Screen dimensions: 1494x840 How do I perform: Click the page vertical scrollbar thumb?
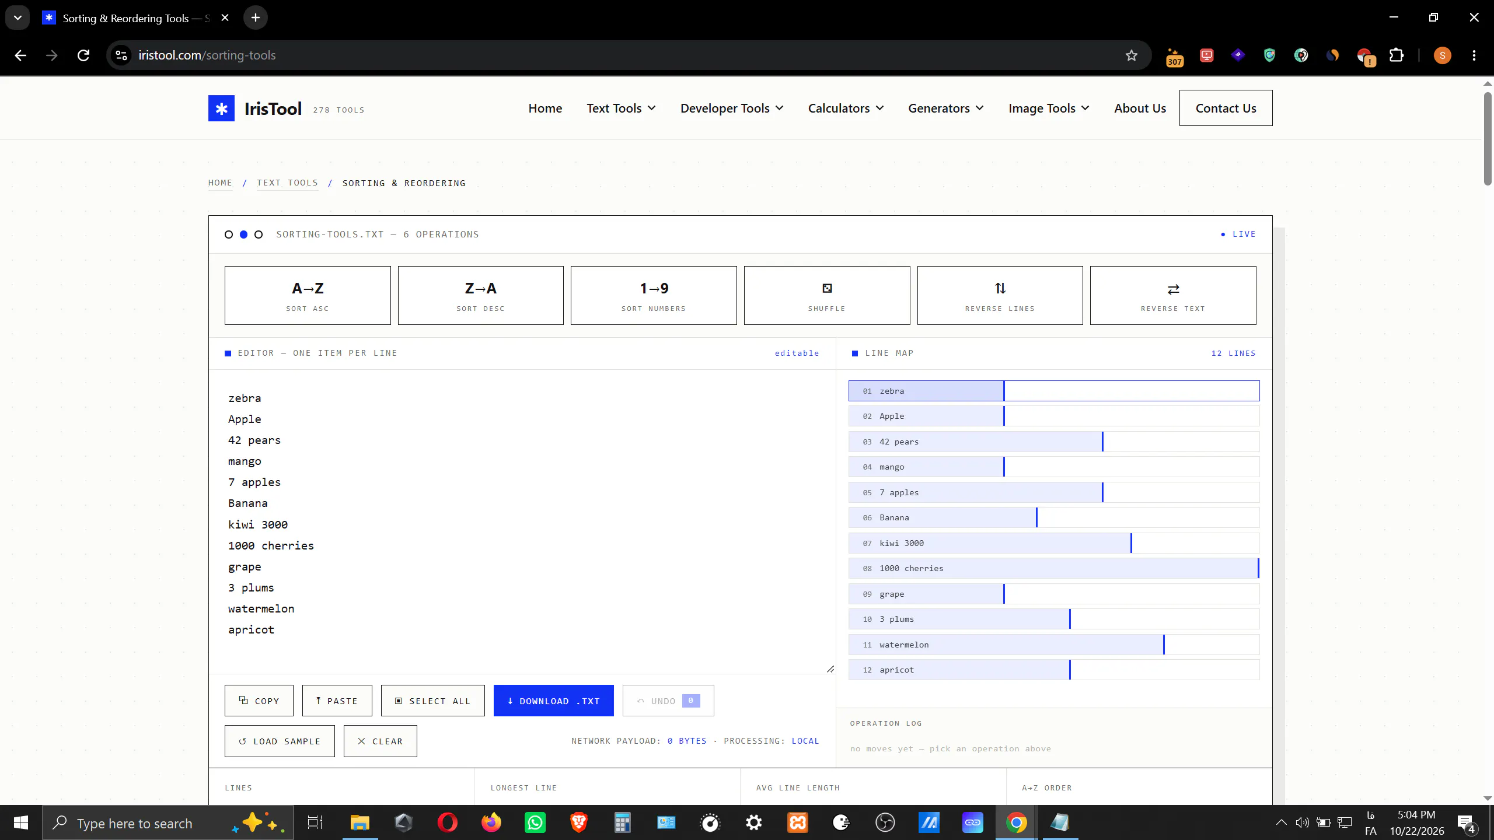click(1488, 138)
